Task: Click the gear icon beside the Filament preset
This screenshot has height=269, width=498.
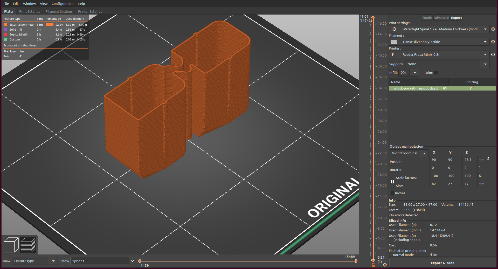Action: [x=493, y=42]
